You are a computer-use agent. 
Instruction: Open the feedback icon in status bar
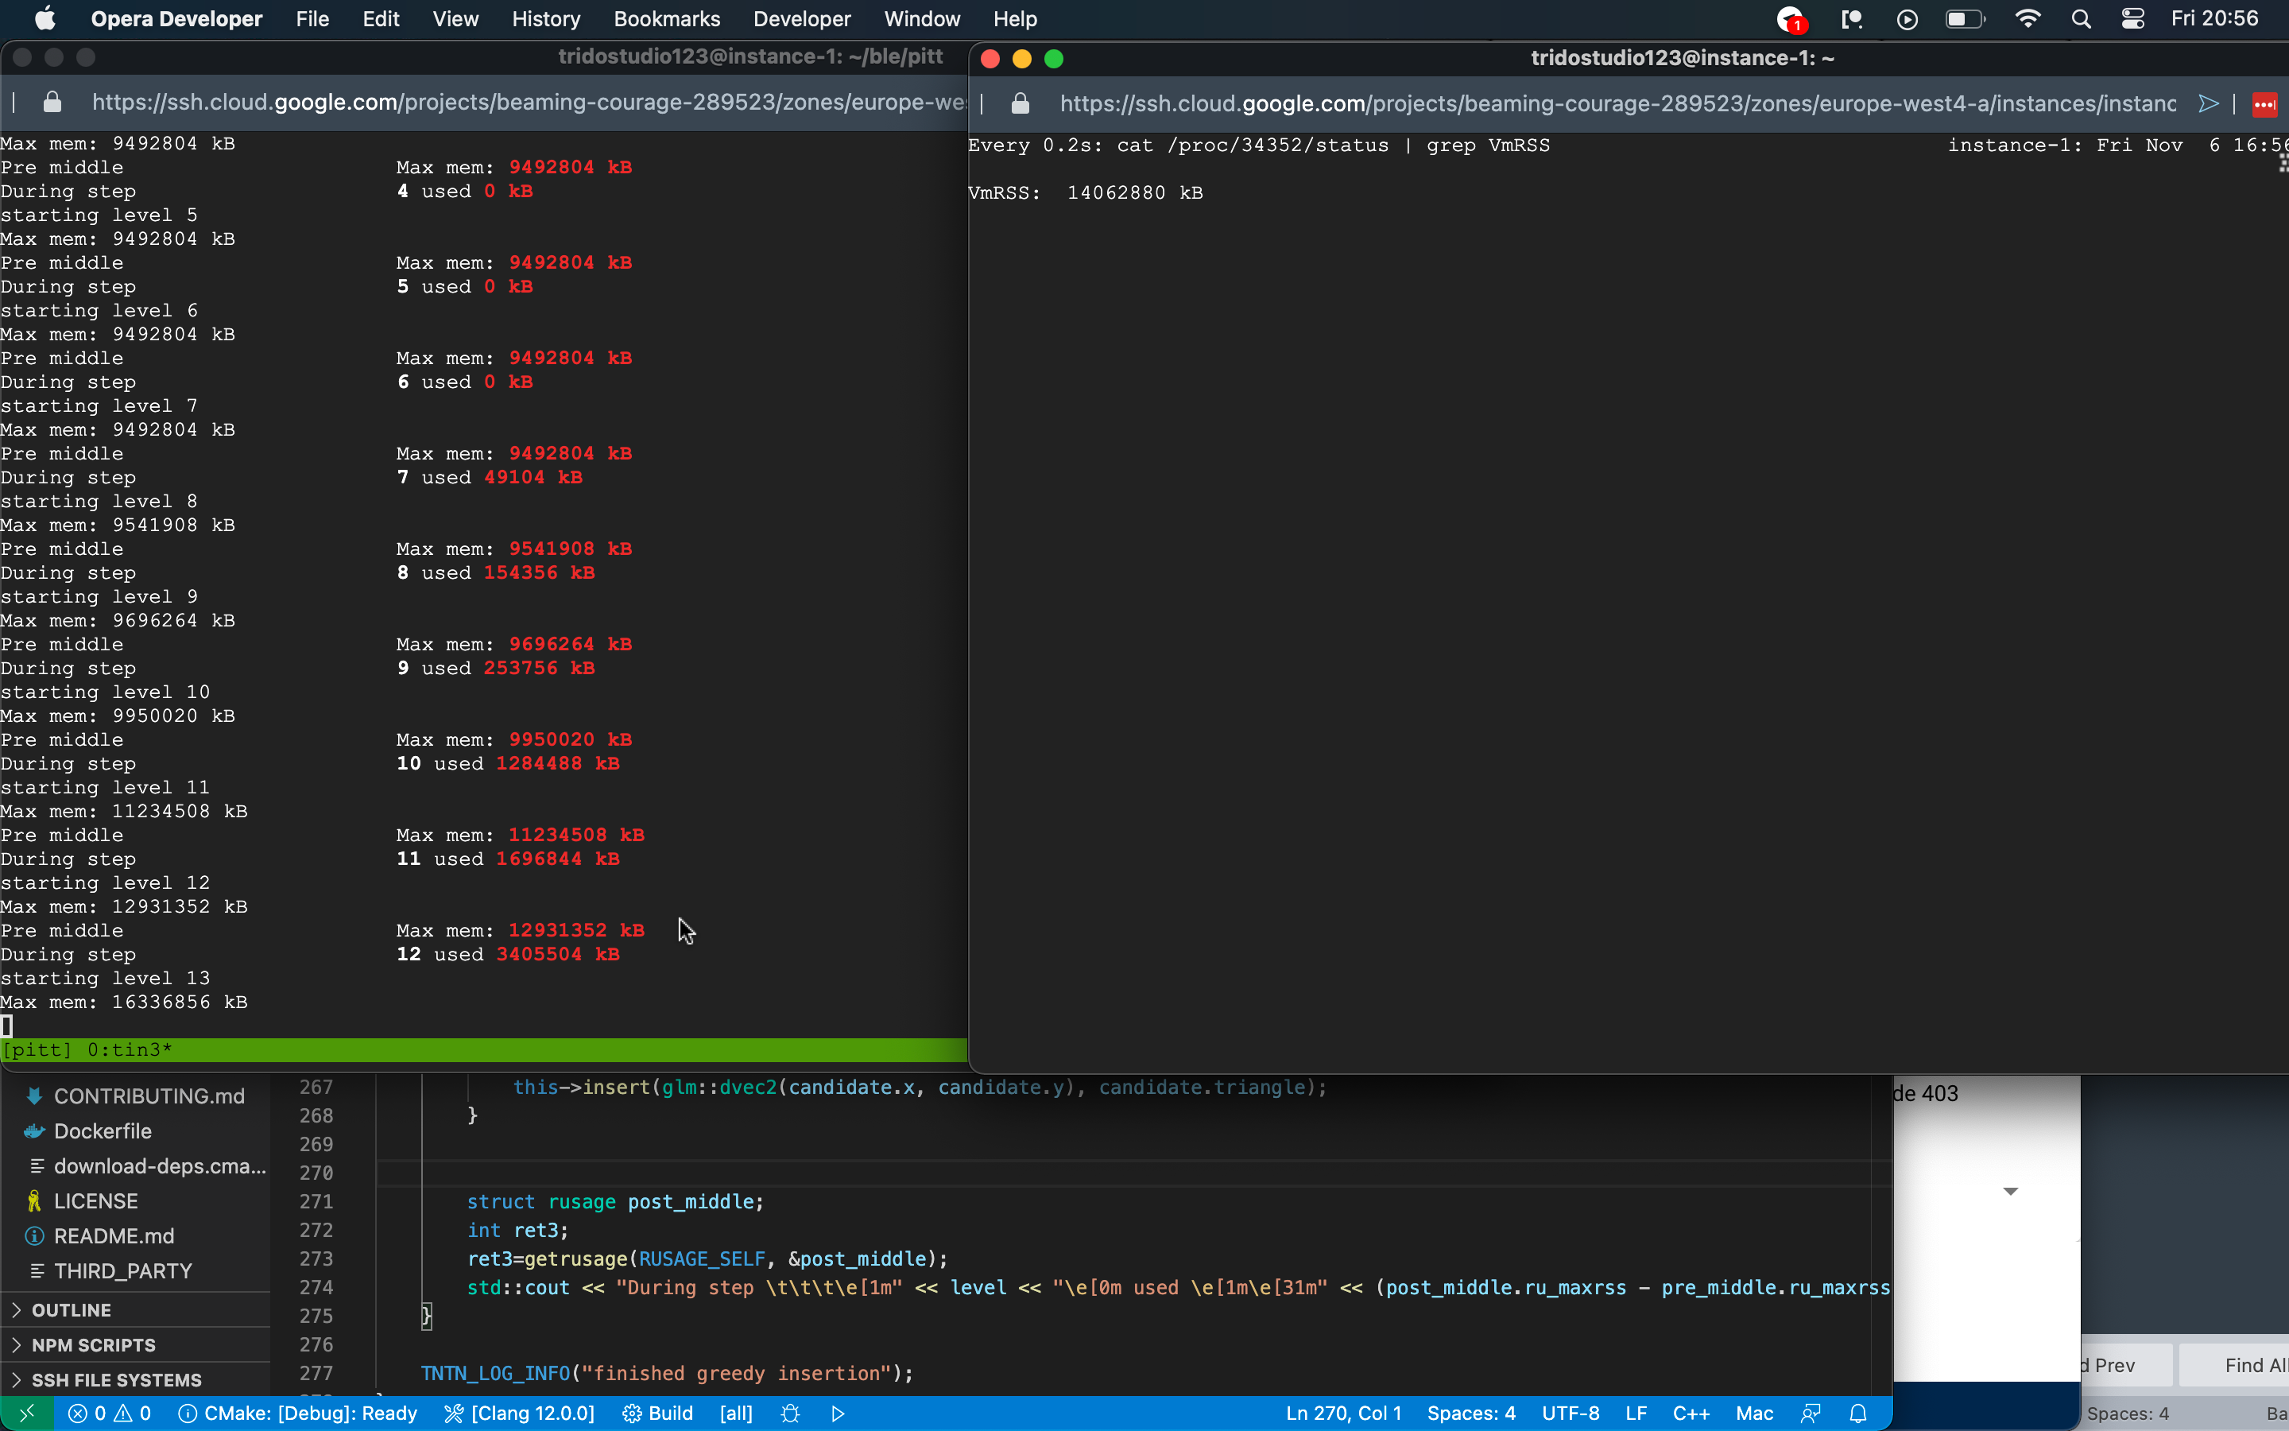click(x=1811, y=1413)
